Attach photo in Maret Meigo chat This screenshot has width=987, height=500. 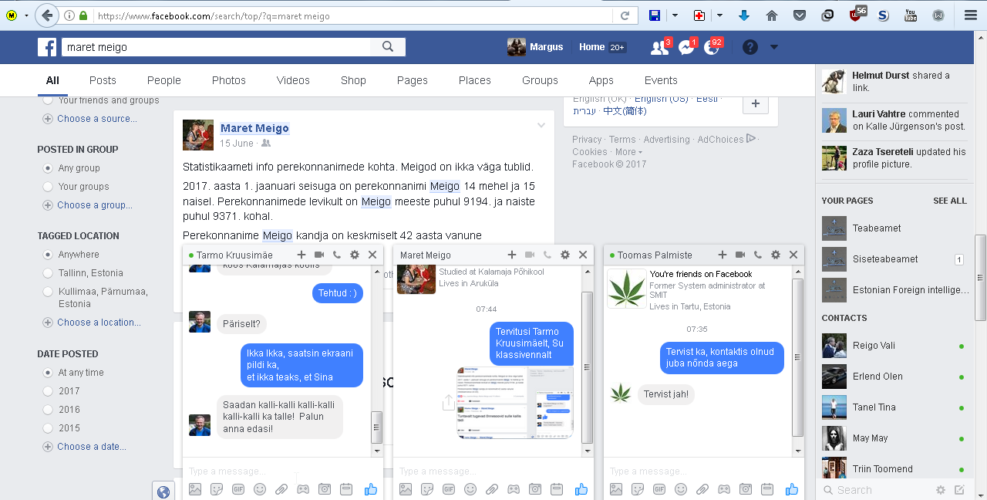coord(406,488)
